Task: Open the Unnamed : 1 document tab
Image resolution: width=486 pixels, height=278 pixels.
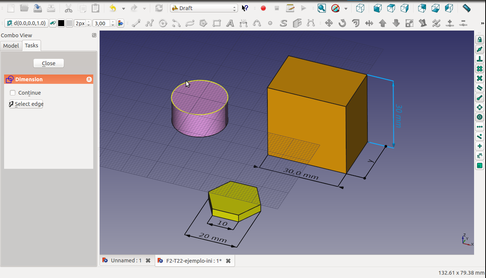Action: click(126, 260)
